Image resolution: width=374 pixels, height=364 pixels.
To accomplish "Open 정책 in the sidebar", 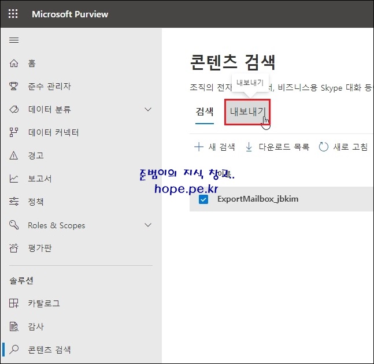I will pos(81,202).
